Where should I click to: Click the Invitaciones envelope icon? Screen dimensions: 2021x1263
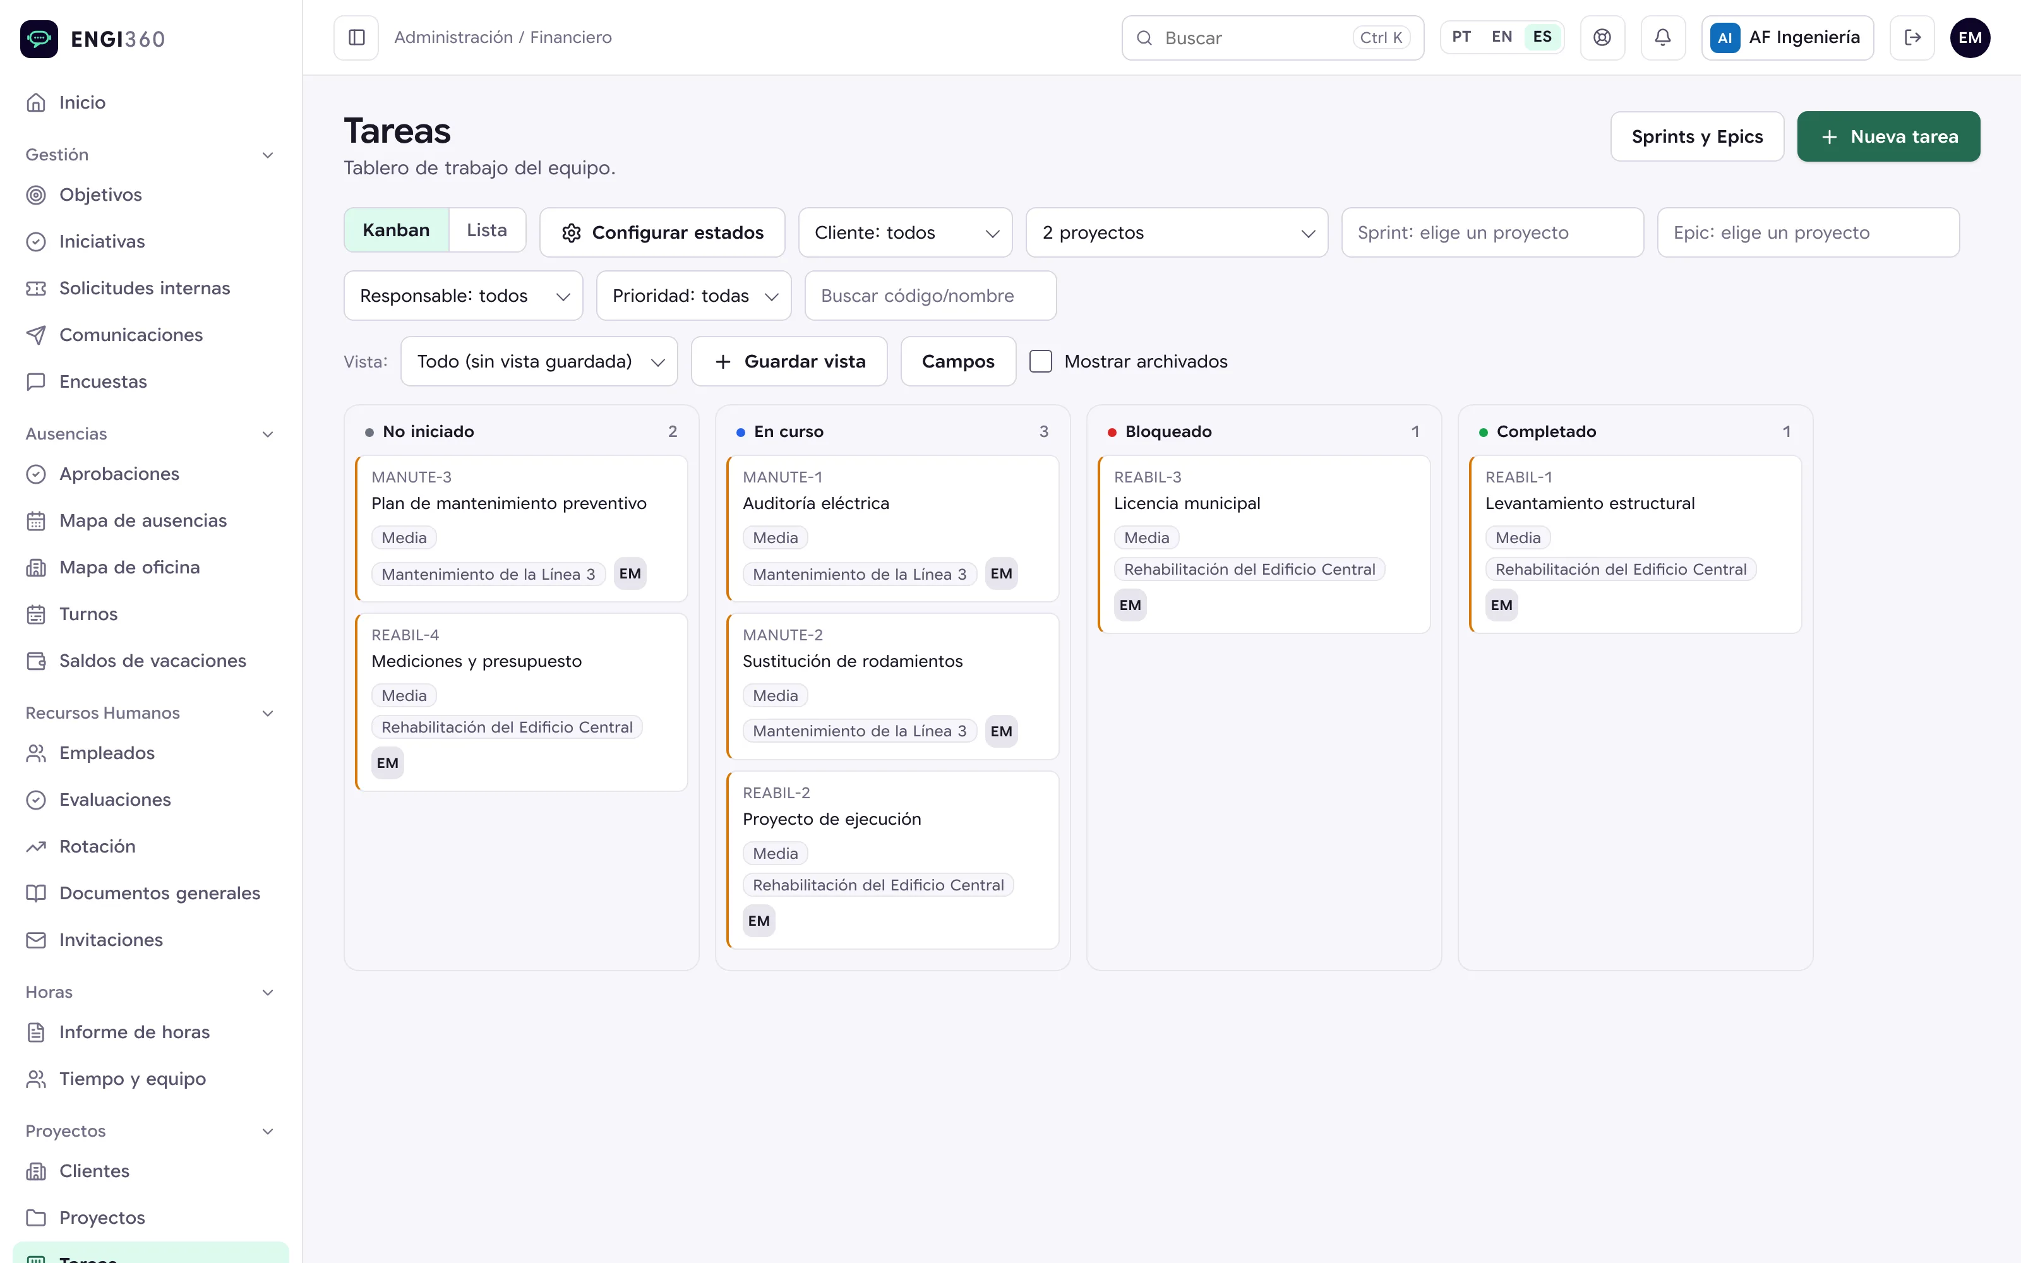point(36,940)
